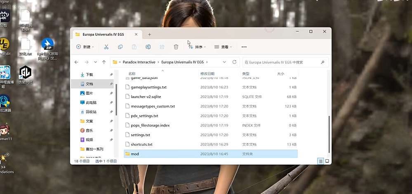Image resolution: width=412 pixels, height=194 pixels.
Task: Select the mod folder
Action: point(211,154)
